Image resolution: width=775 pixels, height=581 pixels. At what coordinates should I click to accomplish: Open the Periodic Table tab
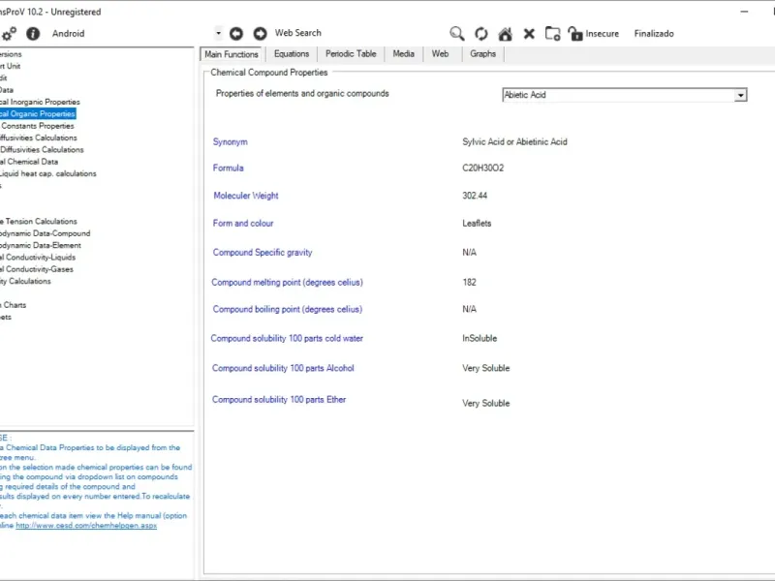tap(351, 54)
